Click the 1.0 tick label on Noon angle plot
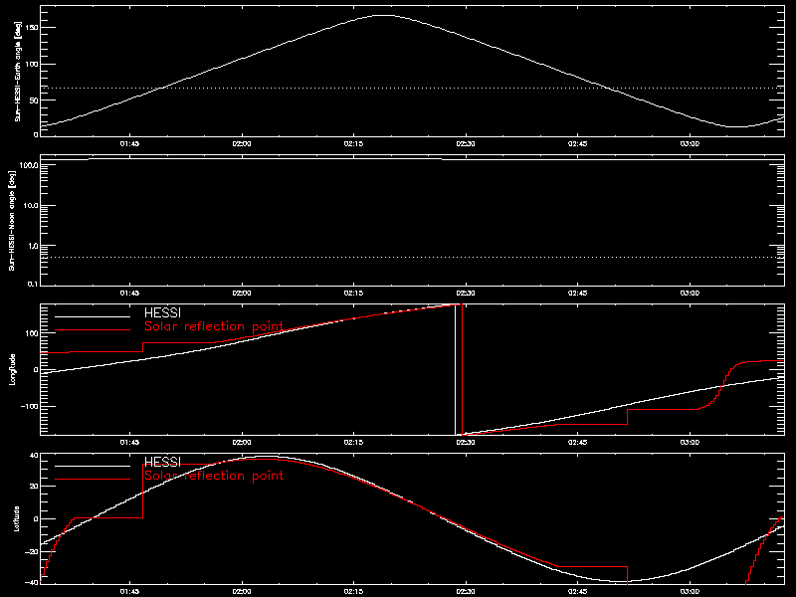 tap(33, 246)
